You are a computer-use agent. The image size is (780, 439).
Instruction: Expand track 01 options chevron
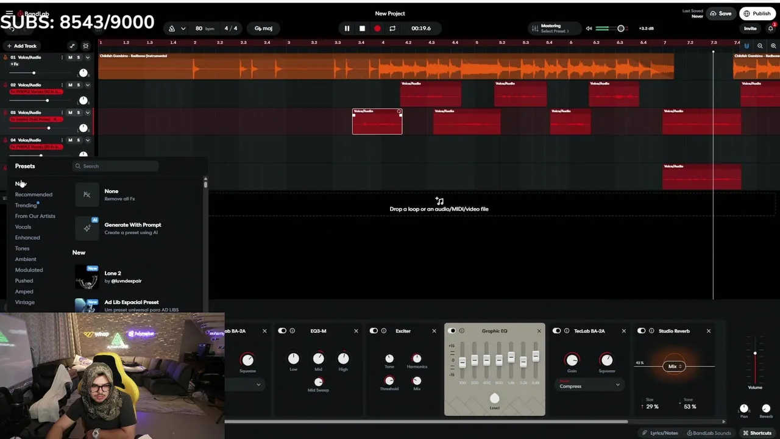coord(87,57)
